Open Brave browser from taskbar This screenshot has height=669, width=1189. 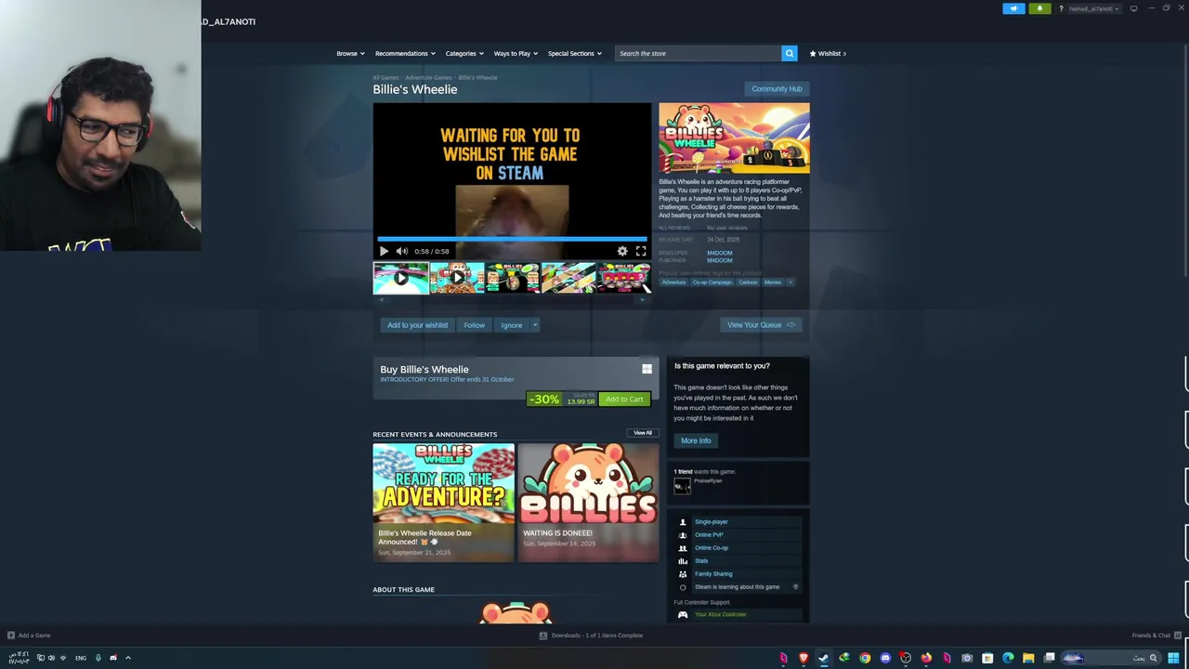(x=804, y=658)
